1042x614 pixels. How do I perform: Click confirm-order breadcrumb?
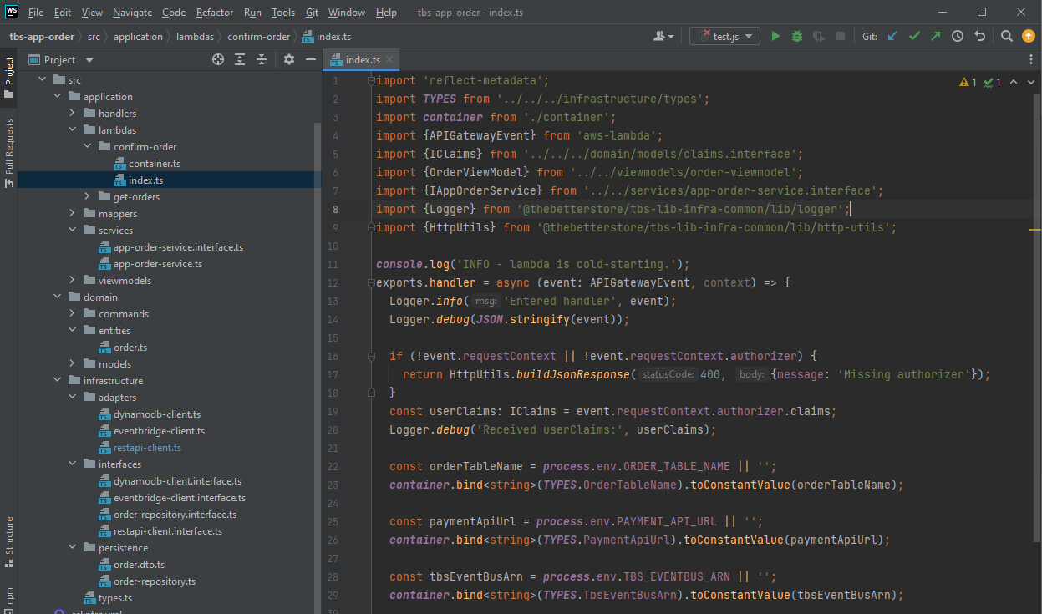click(261, 37)
